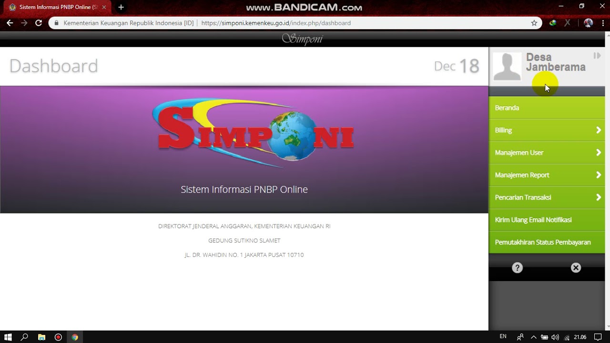Click the Chrome taskbar icon
The image size is (610, 343).
pyautogui.click(x=75, y=337)
